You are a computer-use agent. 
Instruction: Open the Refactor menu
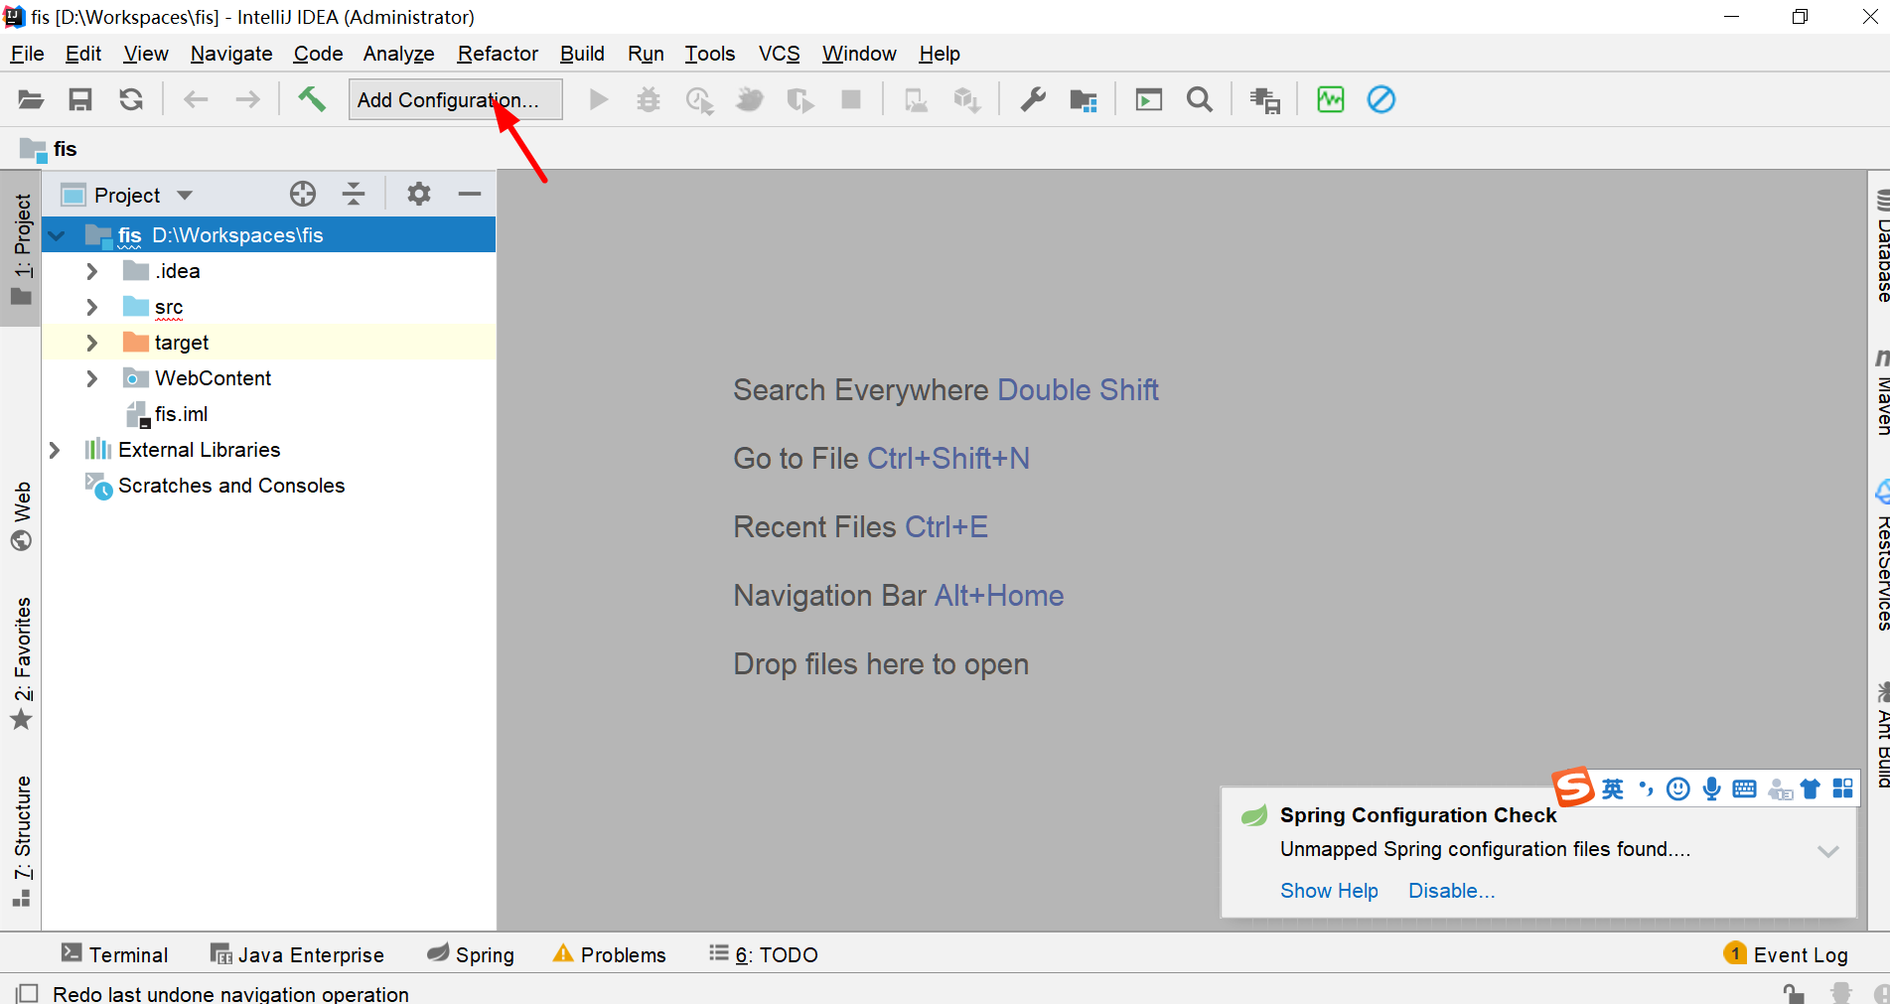(x=498, y=54)
